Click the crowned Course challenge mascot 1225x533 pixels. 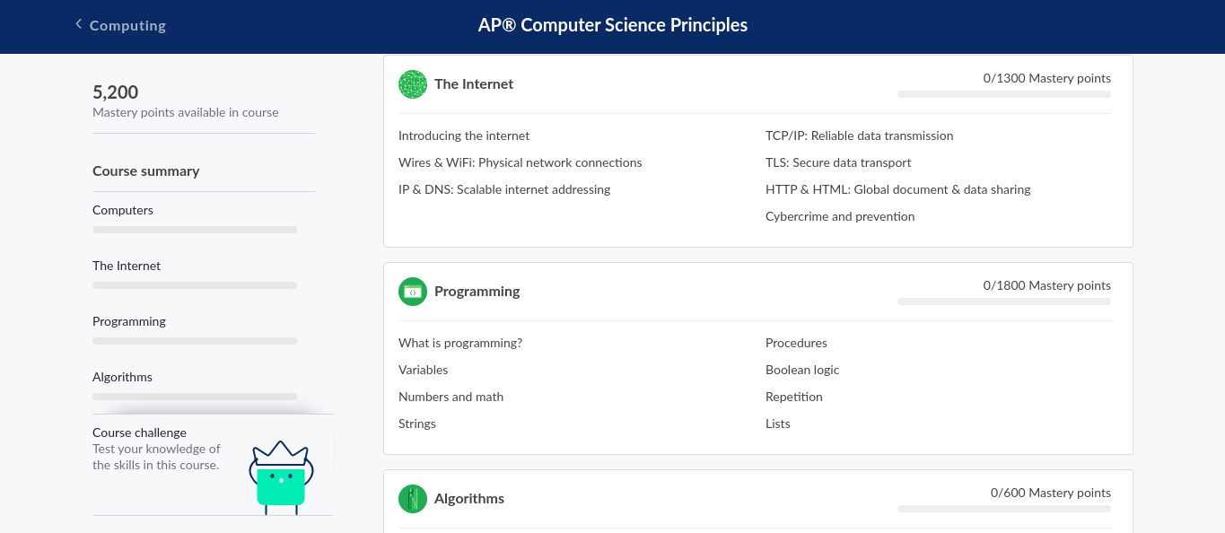[281, 477]
